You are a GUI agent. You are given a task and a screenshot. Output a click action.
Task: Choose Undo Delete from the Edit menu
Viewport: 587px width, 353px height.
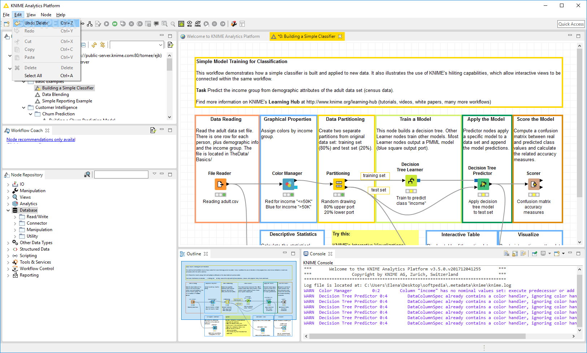[x=46, y=23]
